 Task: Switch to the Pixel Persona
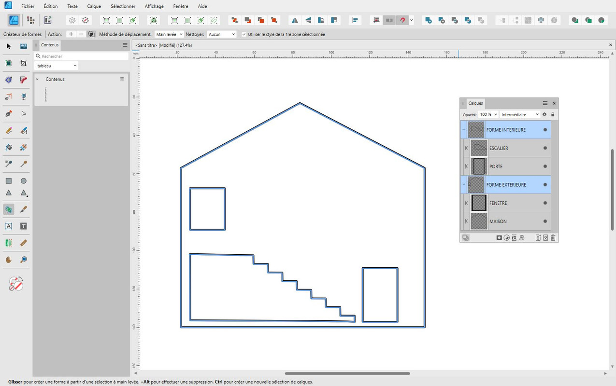[30, 20]
